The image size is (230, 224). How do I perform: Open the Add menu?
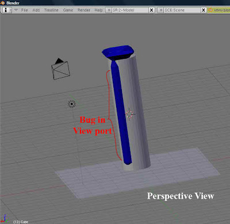pyautogui.click(x=36, y=10)
